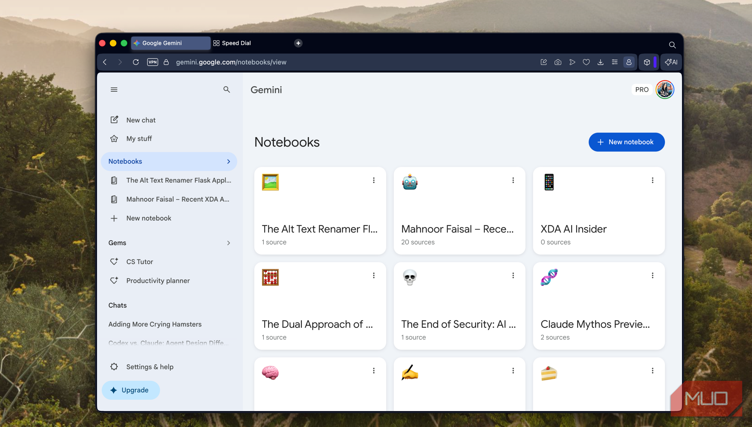Open The End of Security notebook card
This screenshot has height=427, width=752.
(x=459, y=306)
